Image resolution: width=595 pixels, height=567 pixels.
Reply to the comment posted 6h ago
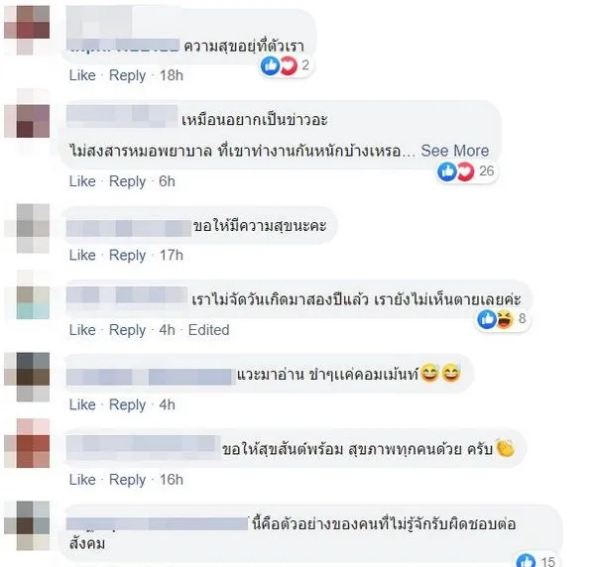128,181
